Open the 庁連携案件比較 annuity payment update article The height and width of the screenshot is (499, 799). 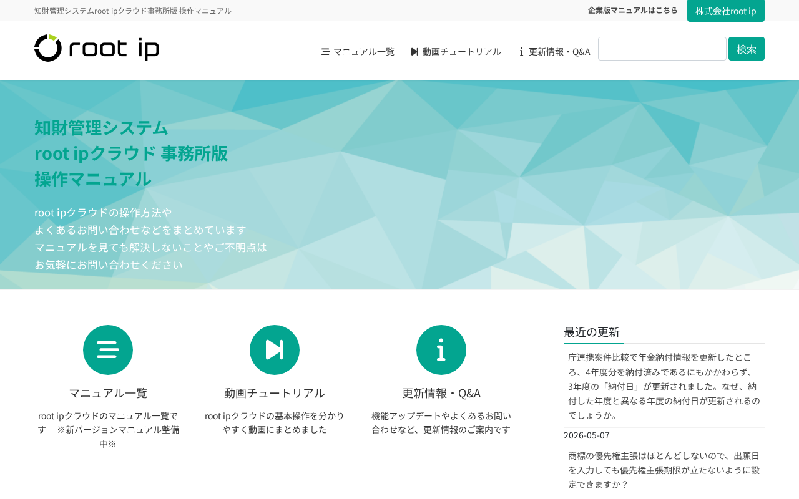pyautogui.click(x=664, y=385)
